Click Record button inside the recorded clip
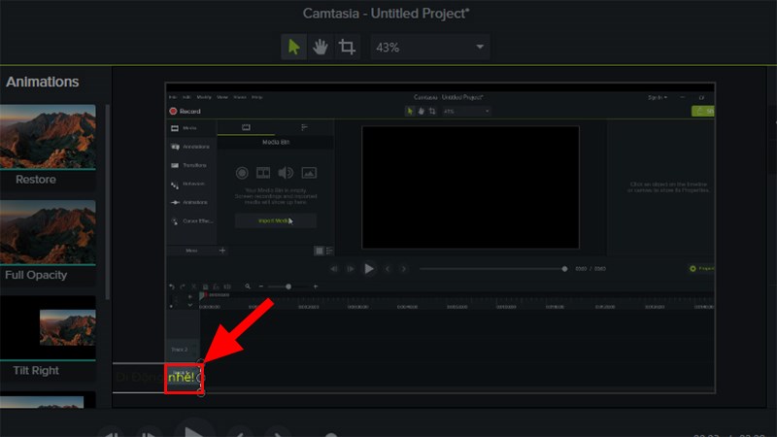Image resolution: width=777 pixels, height=437 pixels. click(186, 111)
